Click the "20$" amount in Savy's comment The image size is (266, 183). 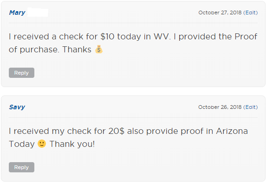coord(117,131)
